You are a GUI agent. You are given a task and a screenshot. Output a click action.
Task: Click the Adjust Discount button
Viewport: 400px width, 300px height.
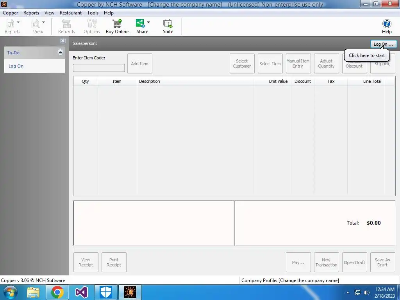354,67
